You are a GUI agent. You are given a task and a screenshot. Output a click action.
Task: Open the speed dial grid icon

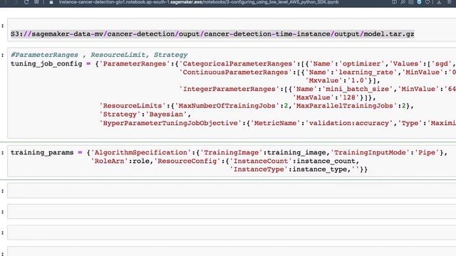click(x=36, y=2)
